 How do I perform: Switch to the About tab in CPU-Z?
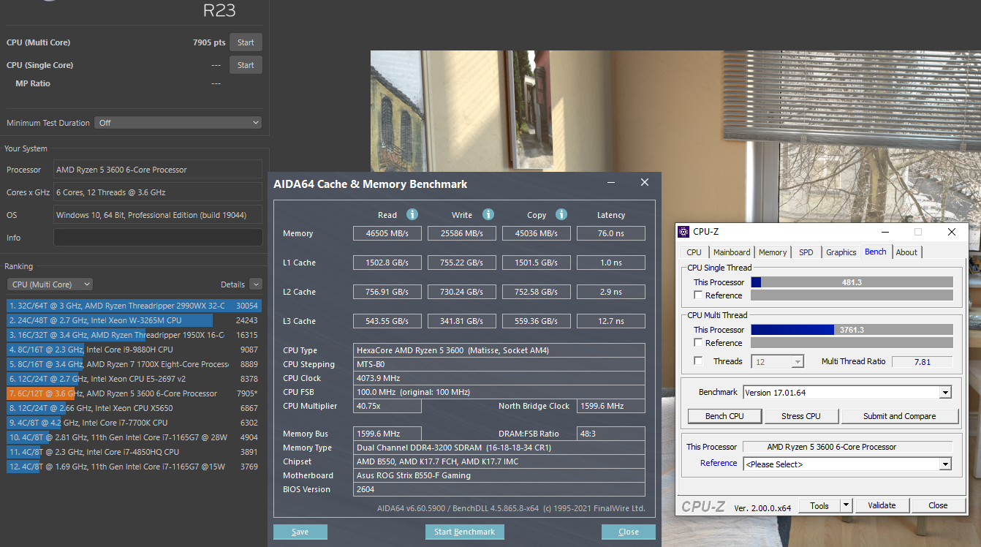pyautogui.click(x=906, y=252)
